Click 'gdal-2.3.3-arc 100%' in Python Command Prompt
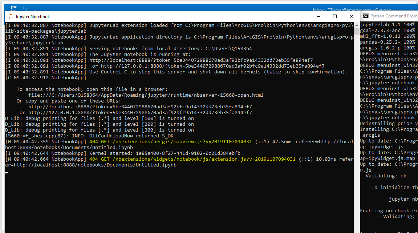This screenshot has width=418, height=233. [387, 31]
